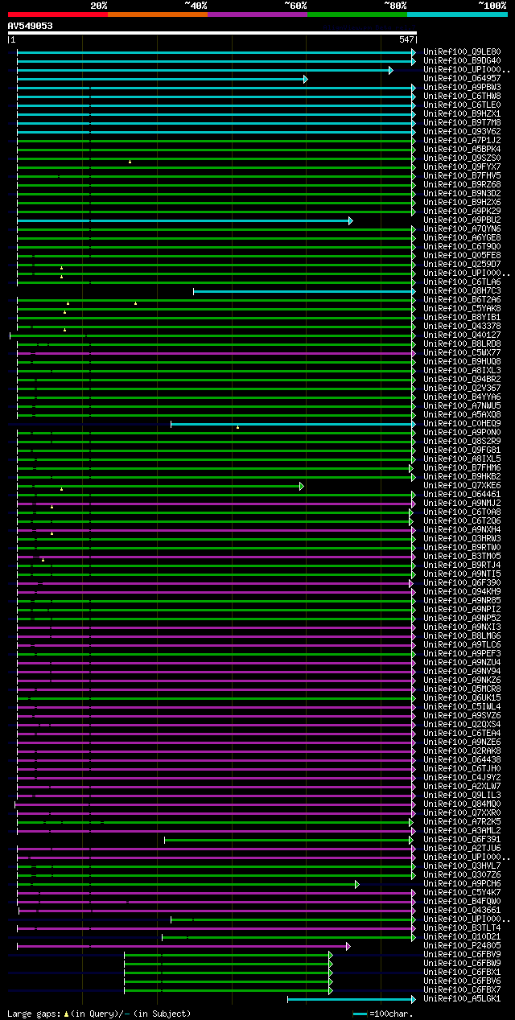This screenshot has width=515, height=1020.
Task: Click the cyan alignment bar for C0HEQ9
Action: click(x=293, y=424)
